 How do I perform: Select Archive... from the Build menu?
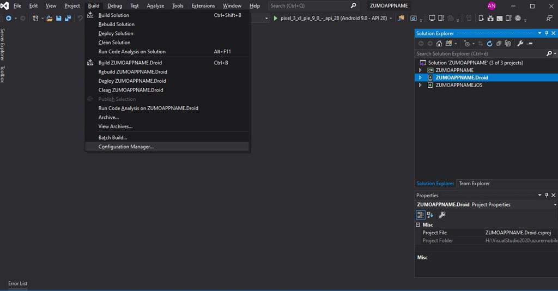click(167, 117)
